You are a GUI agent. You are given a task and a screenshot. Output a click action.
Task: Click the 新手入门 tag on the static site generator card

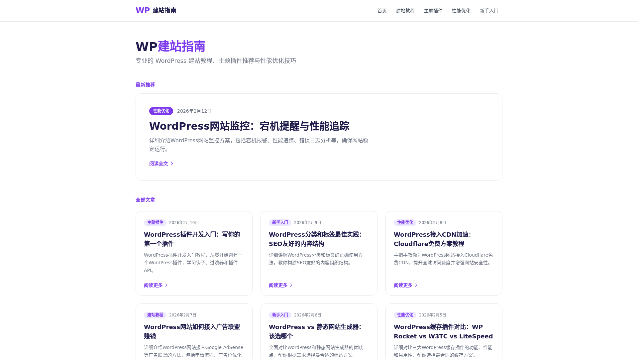pyautogui.click(x=280, y=315)
